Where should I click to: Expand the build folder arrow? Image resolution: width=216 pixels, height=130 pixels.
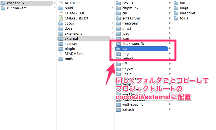coord(112,8)
